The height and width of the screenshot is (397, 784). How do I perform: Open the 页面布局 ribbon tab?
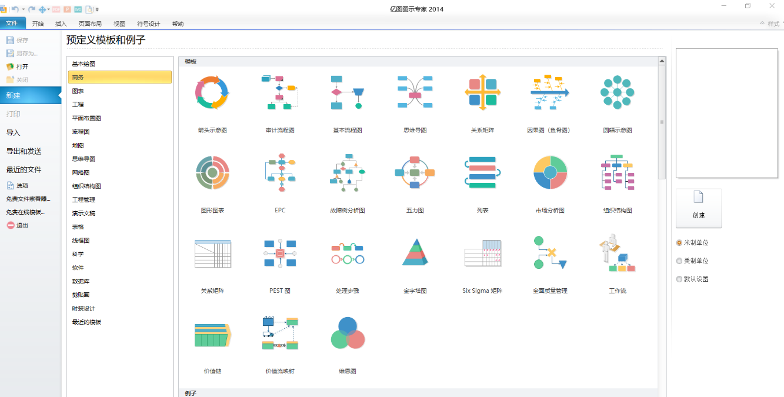pos(90,24)
